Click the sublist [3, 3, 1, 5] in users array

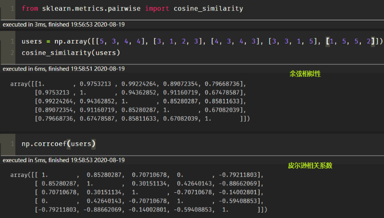293,41
